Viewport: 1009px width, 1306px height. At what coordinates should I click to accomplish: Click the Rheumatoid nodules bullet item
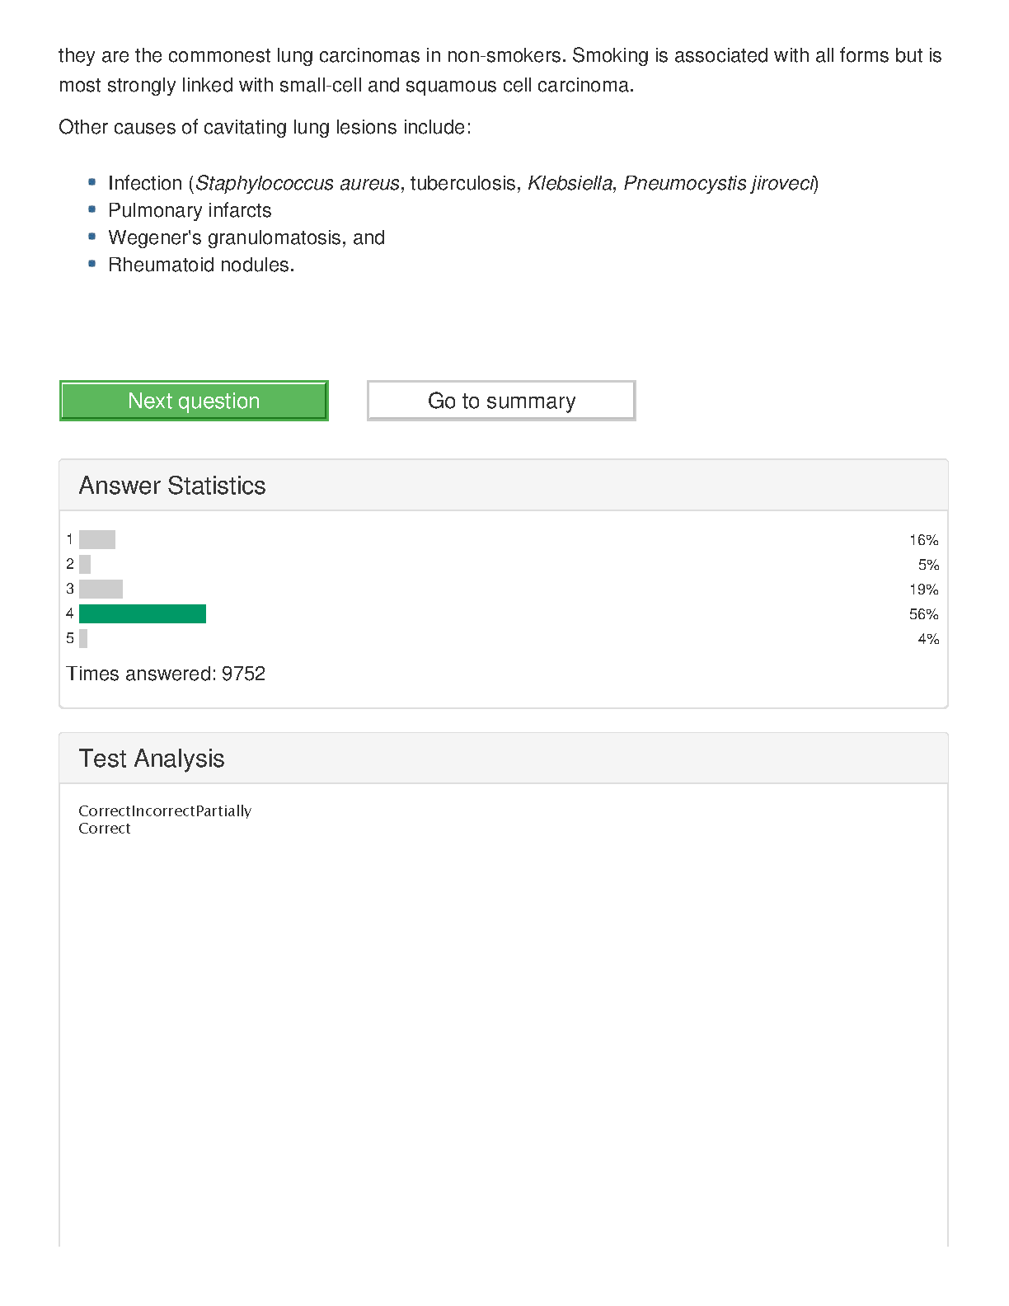[x=201, y=265]
